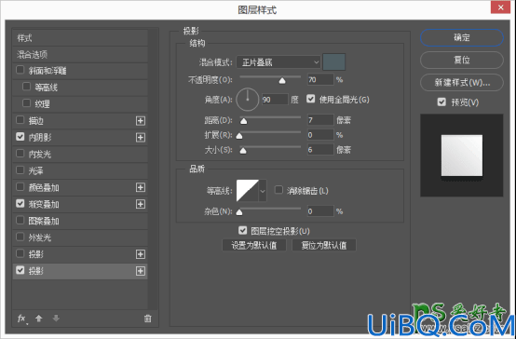Click 扩展 value field
Screen dimensions: 516x339
point(320,135)
